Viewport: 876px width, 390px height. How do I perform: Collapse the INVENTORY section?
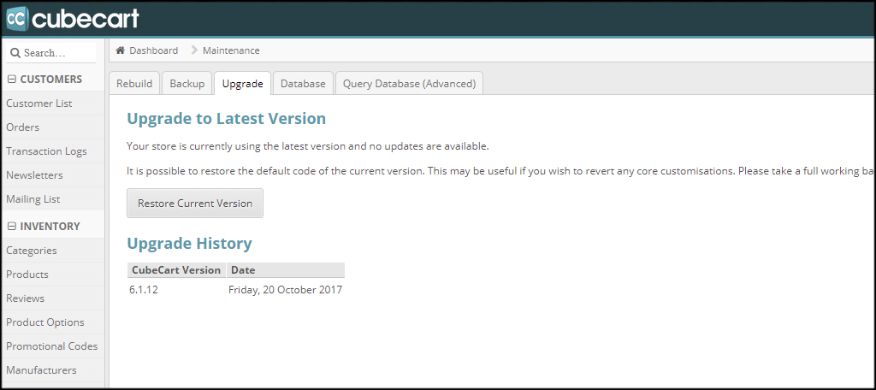click(x=11, y=227)
